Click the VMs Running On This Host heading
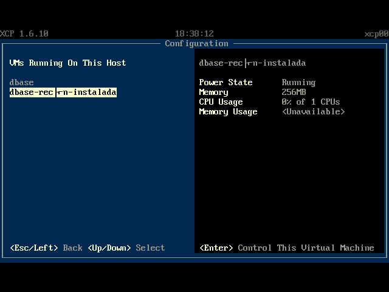Screen dimensions: 389x292 (67, 63)
